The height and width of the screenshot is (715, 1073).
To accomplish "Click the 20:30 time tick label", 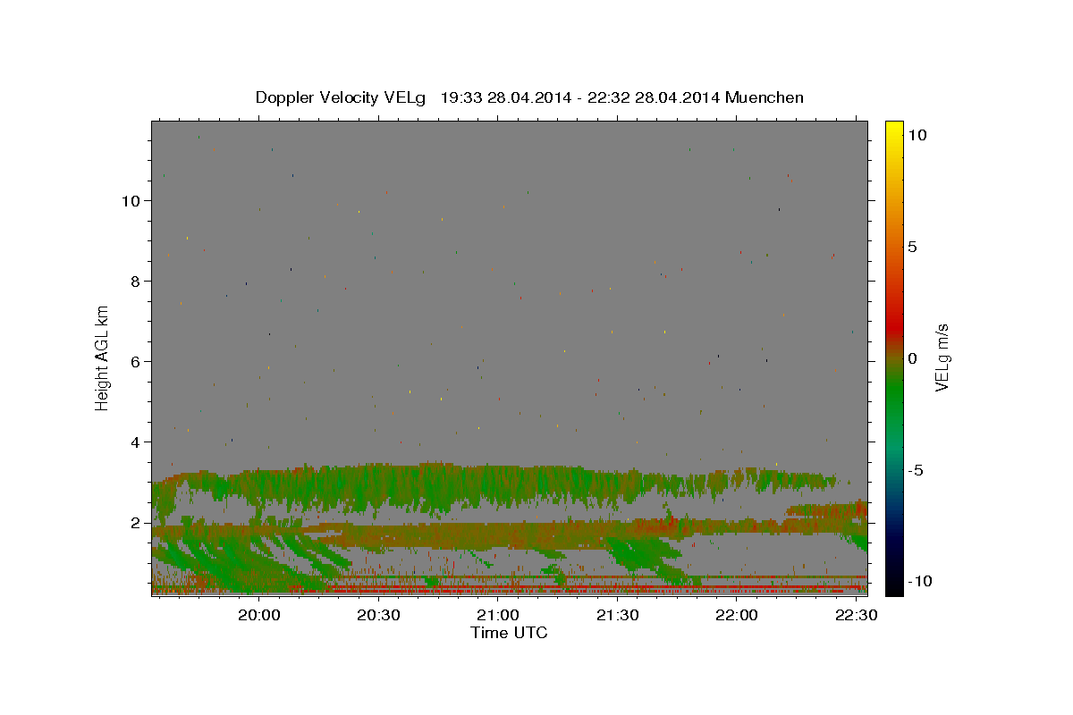I will (378, 616).
